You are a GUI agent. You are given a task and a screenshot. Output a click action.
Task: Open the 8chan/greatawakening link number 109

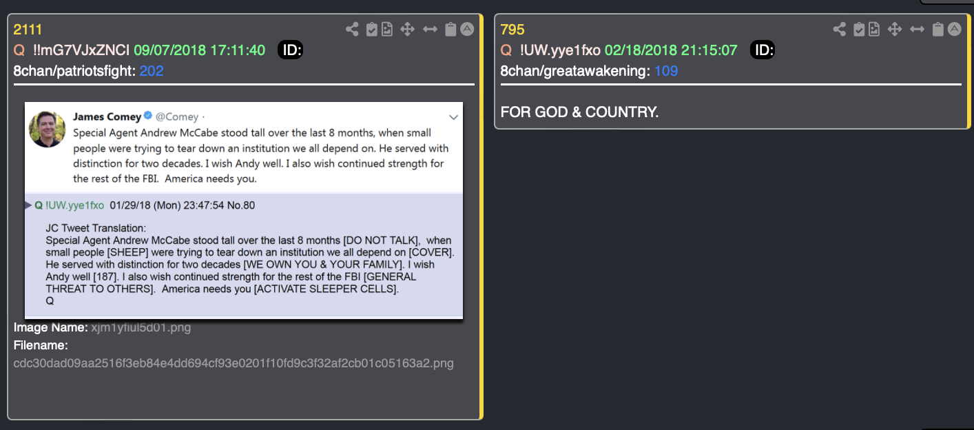[x=667, y=71]
